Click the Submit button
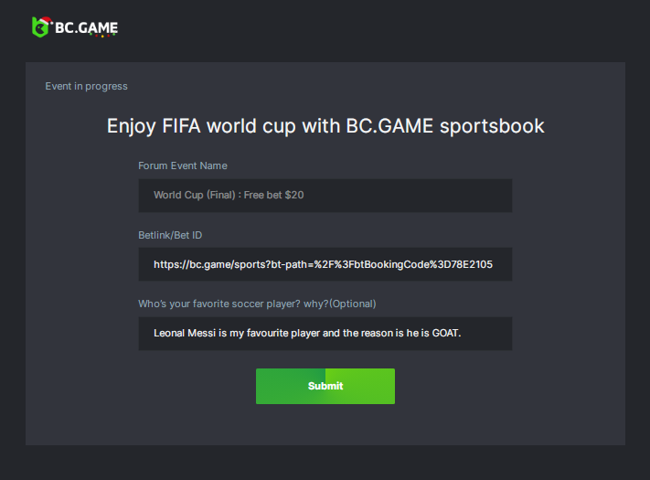650x480 pixels. 325,386
